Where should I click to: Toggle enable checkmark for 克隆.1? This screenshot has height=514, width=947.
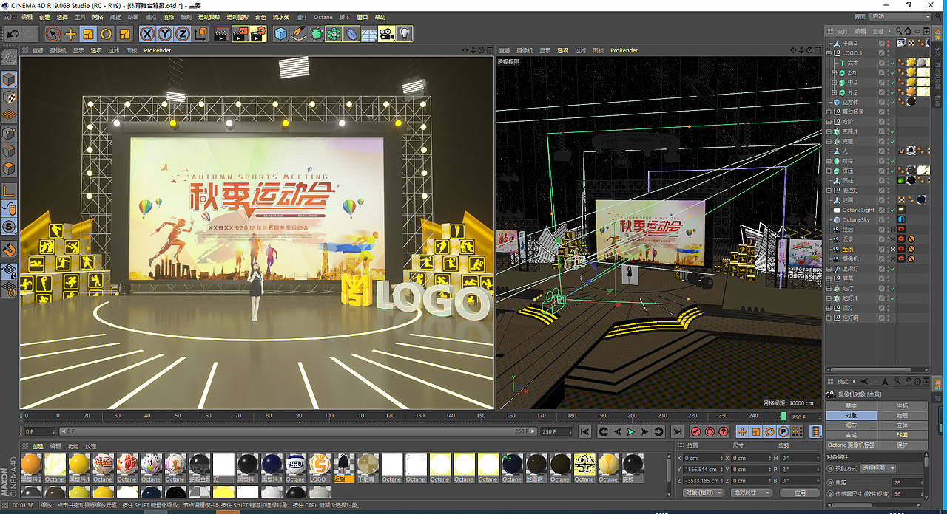click(892, 131)
